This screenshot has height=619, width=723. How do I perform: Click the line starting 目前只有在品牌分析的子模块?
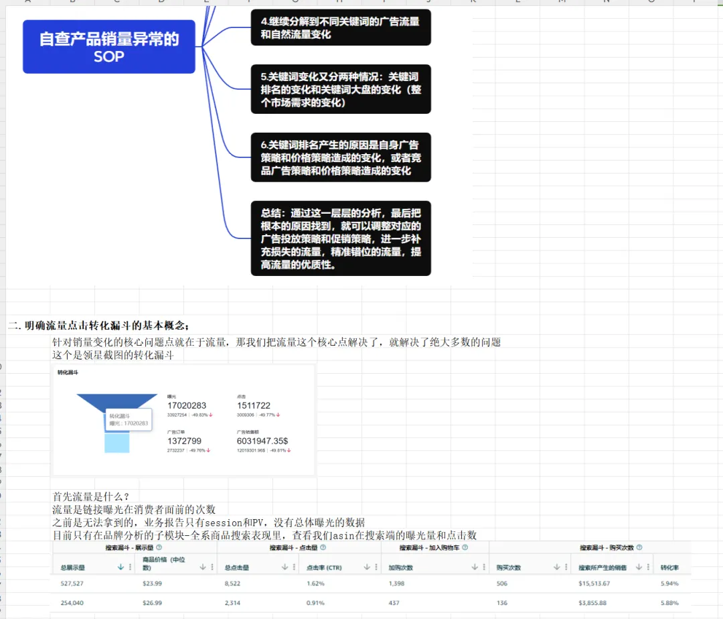tap(264, 535)
